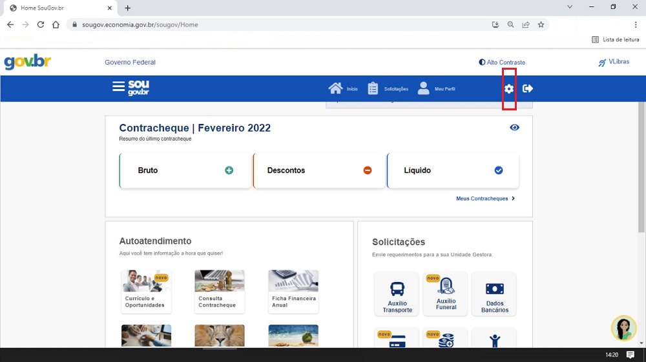Select the Consulta Contracheque thumbnail
The image size is (646, 362).
(219, 290)
